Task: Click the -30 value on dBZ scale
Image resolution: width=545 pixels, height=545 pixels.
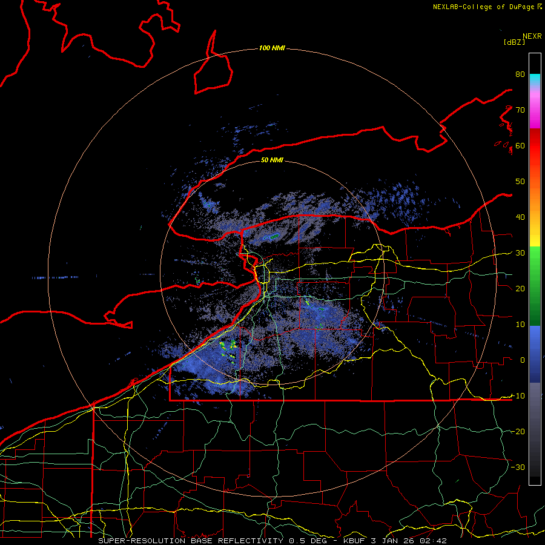Action: pos(518,467)
